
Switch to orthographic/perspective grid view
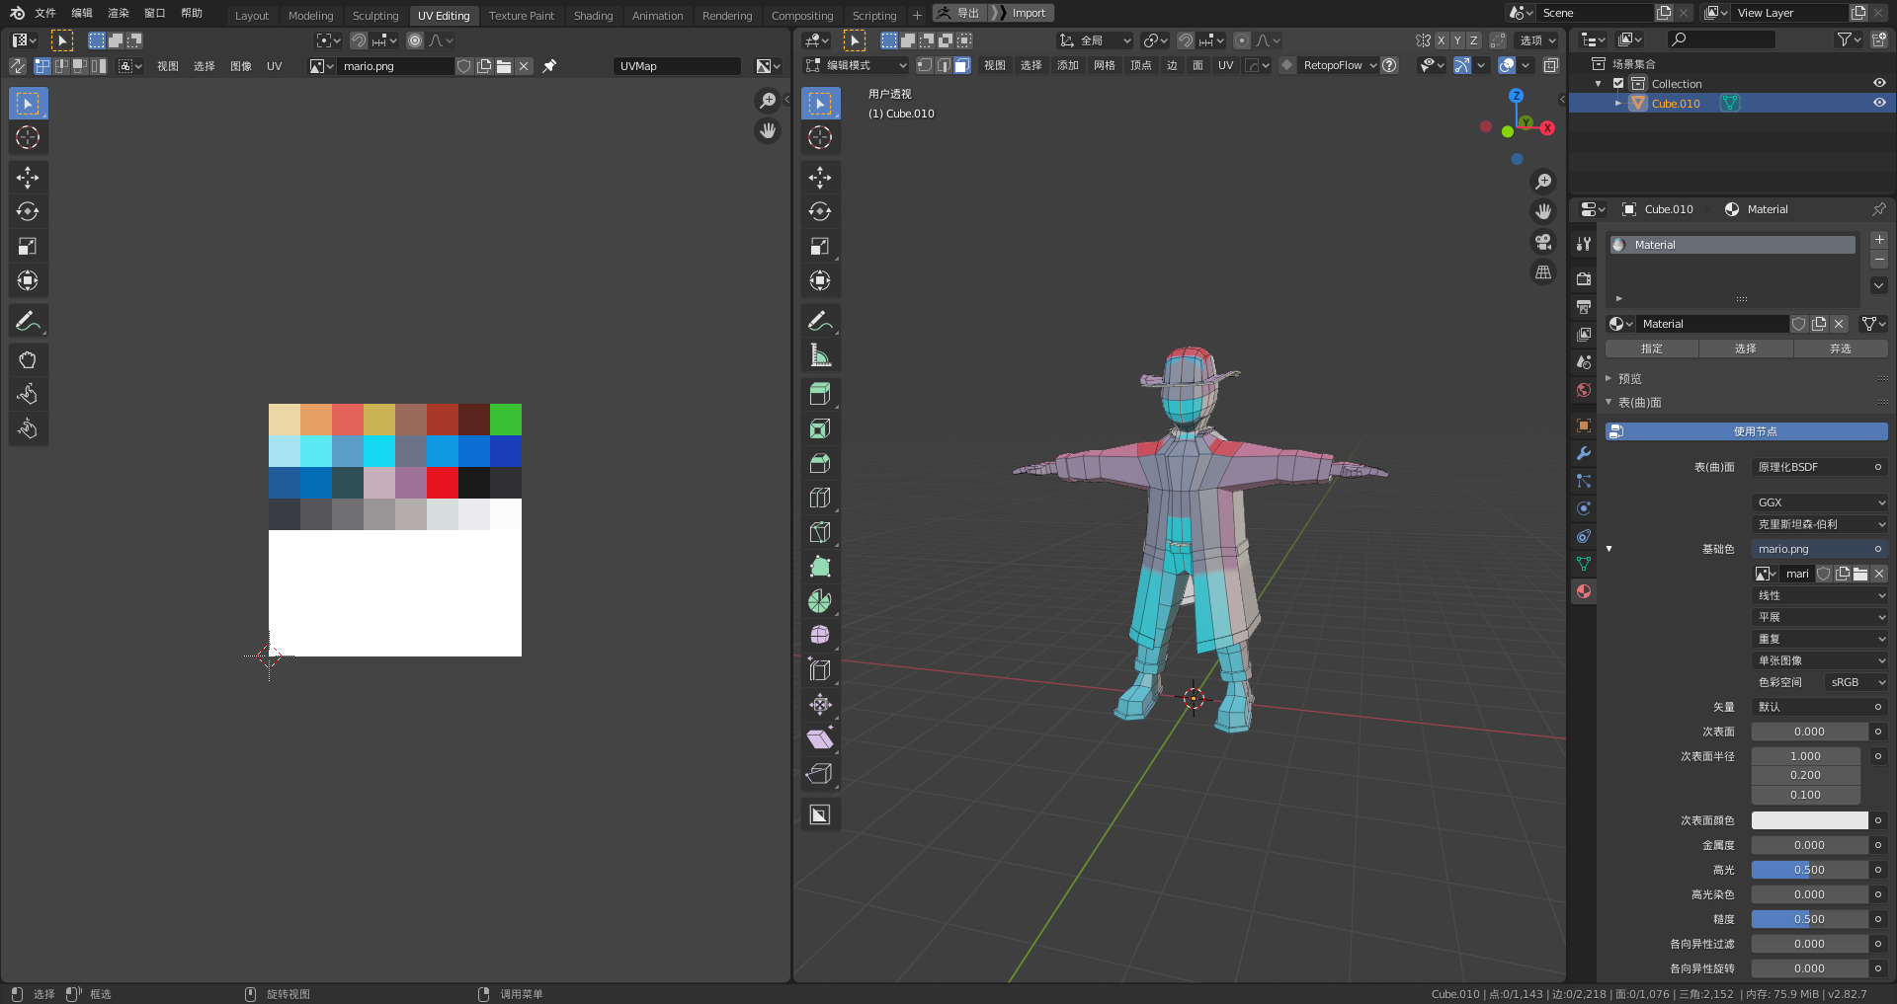[1543, 272]
